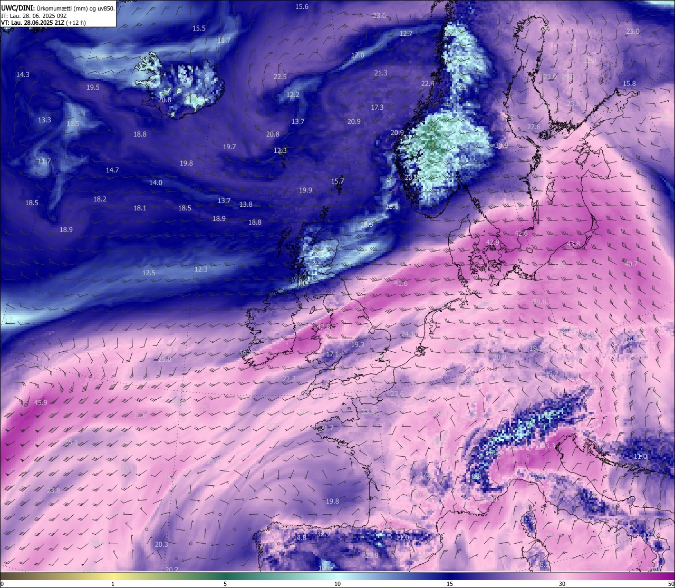Click the '5' tick on the colour scale

pos(225,584)
